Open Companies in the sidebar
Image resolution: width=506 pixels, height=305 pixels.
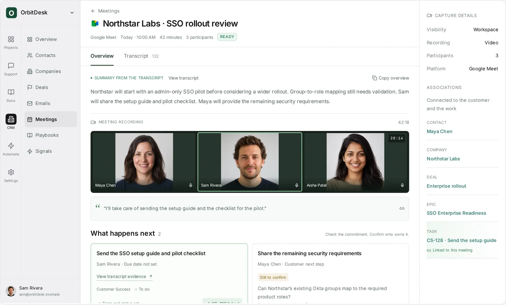coord(51,71)
